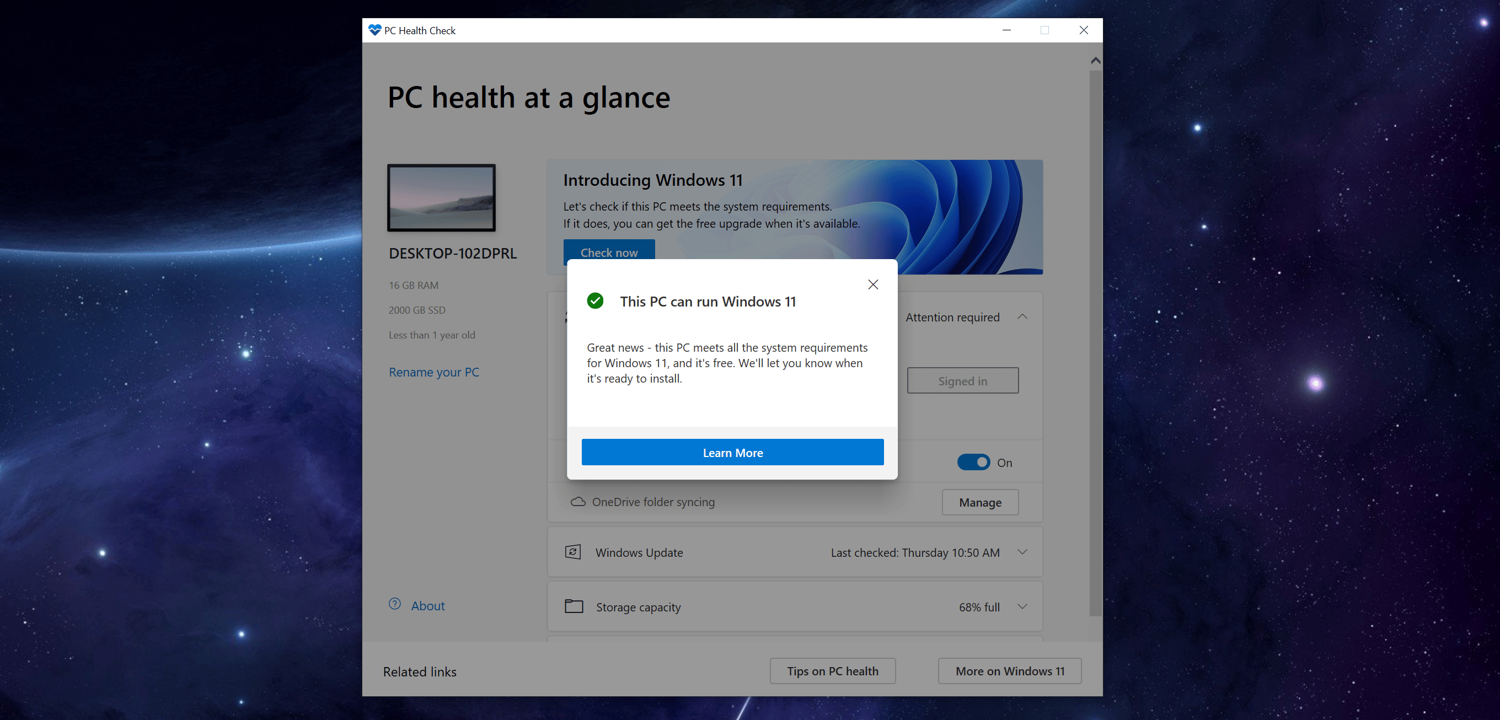1500x720 pixels.
Task: Click the green checkmark success icon
Action: [594, 301]
